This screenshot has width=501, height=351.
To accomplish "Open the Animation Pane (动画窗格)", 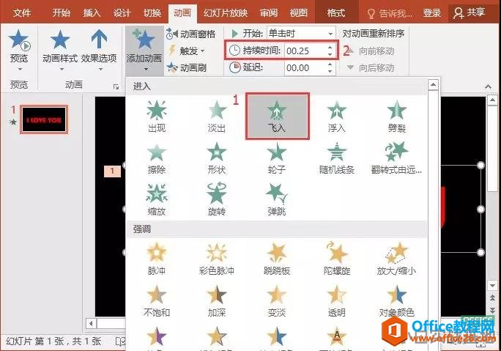I will pos(191,34).
